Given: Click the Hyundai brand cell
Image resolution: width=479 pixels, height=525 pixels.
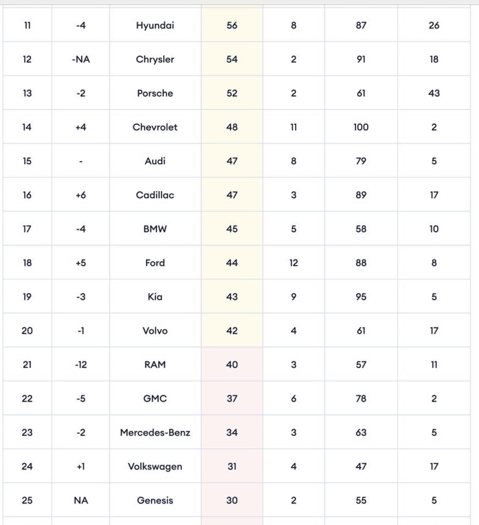Looking at the screenshot, I should point(155,25).
